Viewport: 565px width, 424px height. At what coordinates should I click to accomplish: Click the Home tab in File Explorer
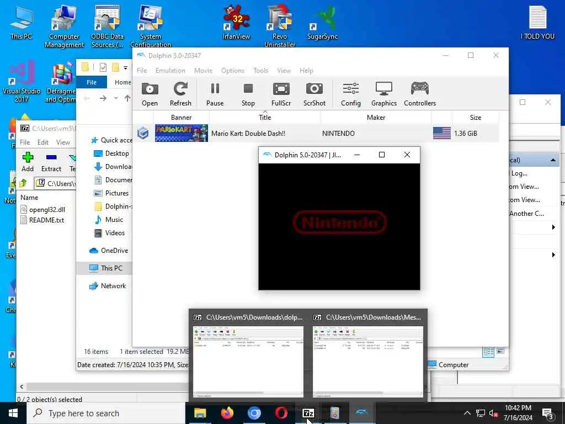coord(123,82)
